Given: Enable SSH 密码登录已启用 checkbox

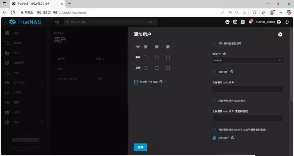Looking at the screenshot, I should [214, 43].
